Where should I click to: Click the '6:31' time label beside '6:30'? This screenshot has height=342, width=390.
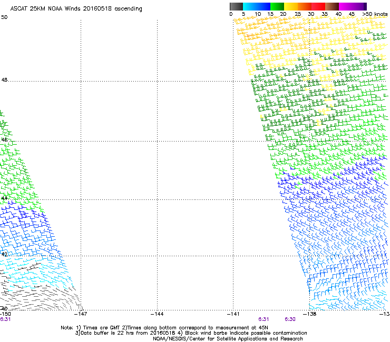pyautogui.click(x=264, y=319)
